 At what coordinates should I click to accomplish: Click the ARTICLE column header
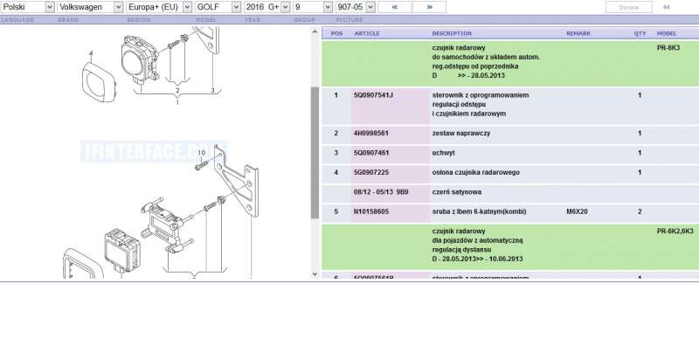[367, 33]
